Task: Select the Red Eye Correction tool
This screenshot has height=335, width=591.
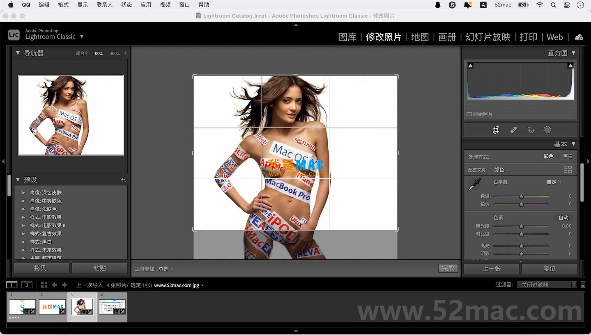Action: [x=531, y=130]
